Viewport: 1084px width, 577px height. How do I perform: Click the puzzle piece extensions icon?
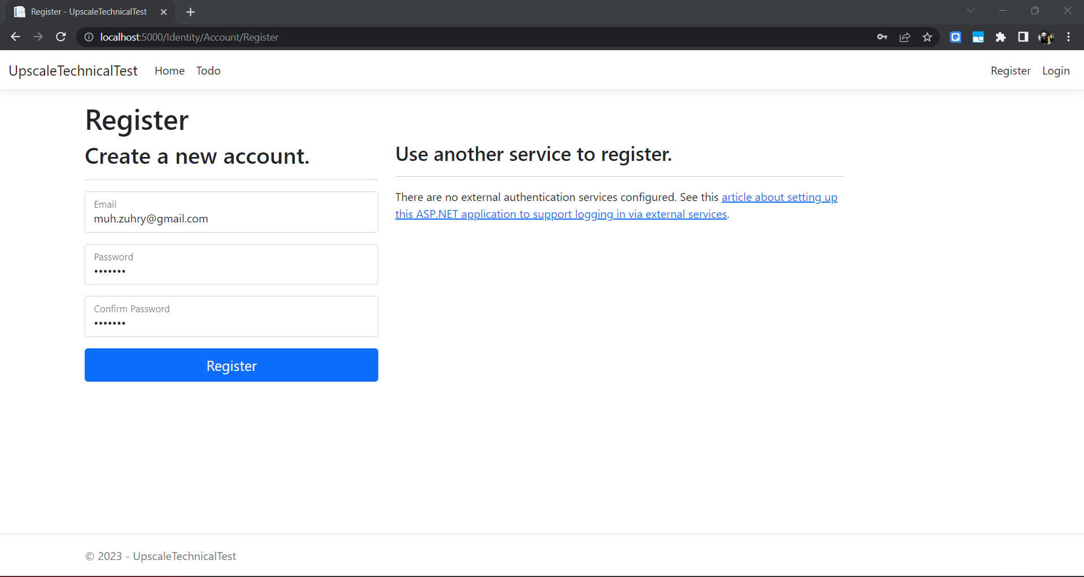point(1000,37)
